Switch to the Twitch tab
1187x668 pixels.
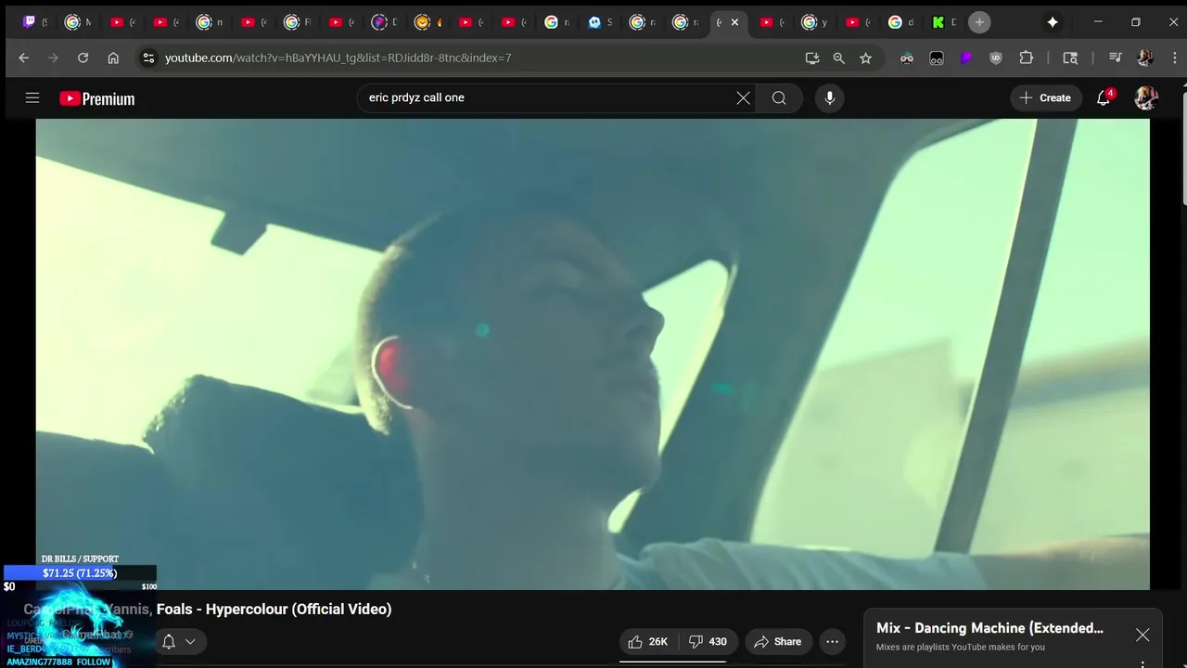pyautogui.click(x=34, y=22)
